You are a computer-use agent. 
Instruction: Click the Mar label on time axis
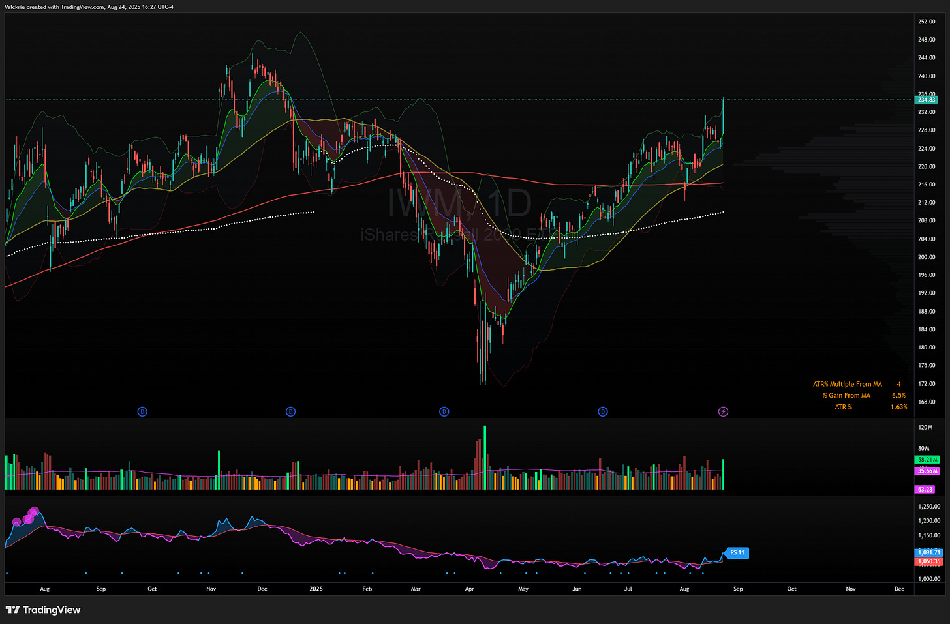(416, 589)
